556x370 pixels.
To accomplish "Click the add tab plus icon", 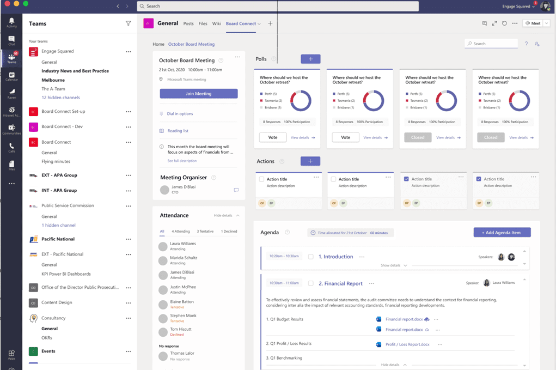I will point(270,23).
